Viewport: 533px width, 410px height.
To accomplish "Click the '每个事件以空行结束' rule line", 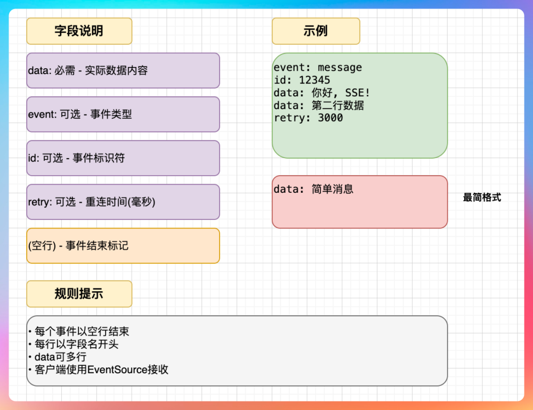I will click(81, 331).
